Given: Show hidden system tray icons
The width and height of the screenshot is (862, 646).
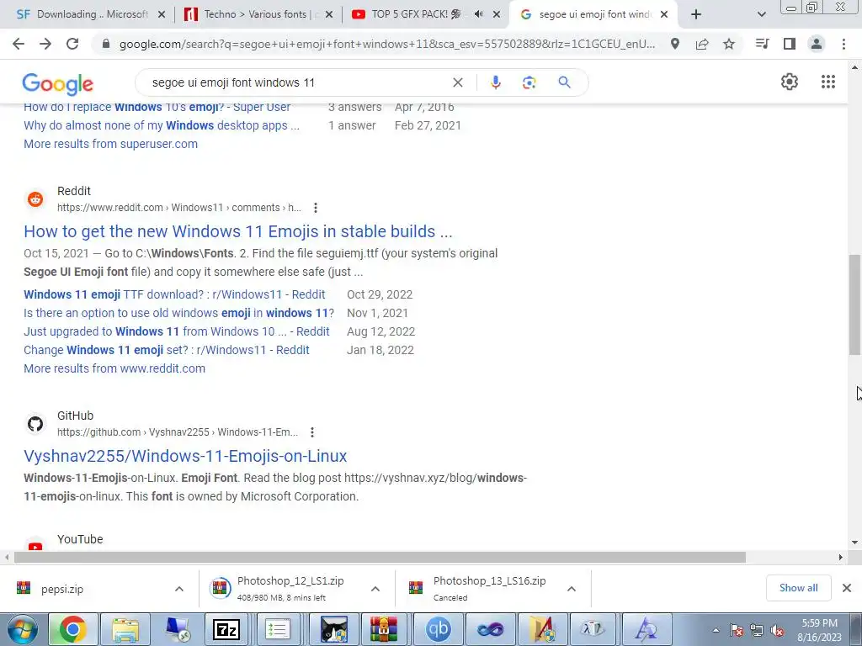Looking at the screenshot, I should 716,630.
